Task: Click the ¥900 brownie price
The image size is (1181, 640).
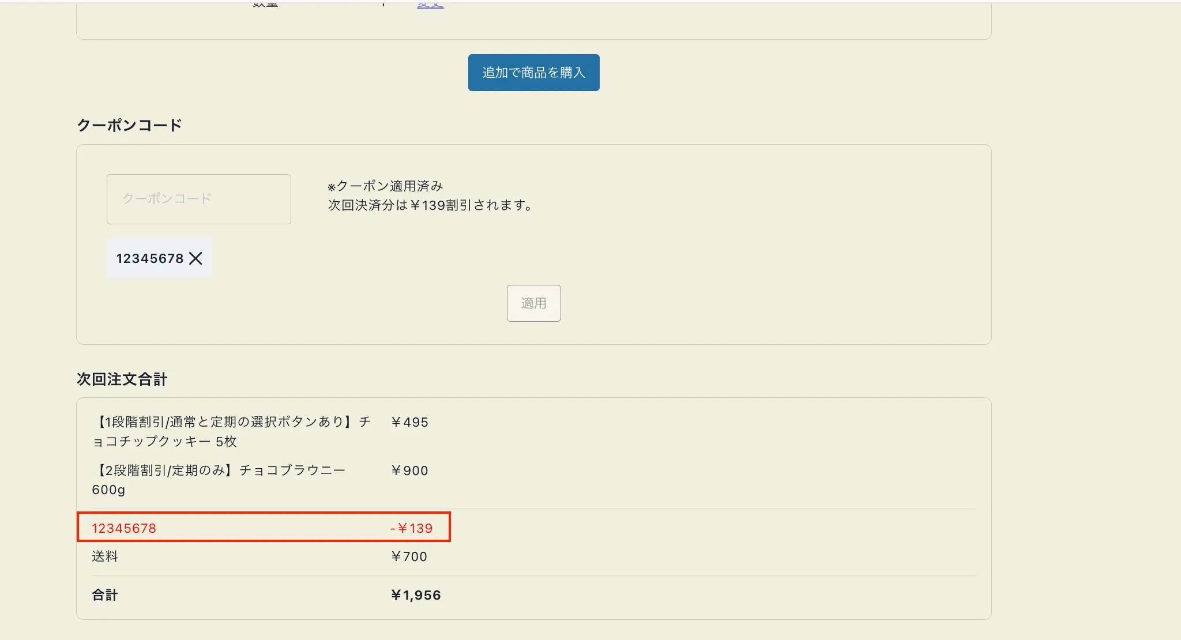Action: pyautogui.click(x=409, y=470)
